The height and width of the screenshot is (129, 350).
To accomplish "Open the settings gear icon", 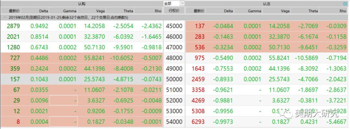I will point(345,4).
